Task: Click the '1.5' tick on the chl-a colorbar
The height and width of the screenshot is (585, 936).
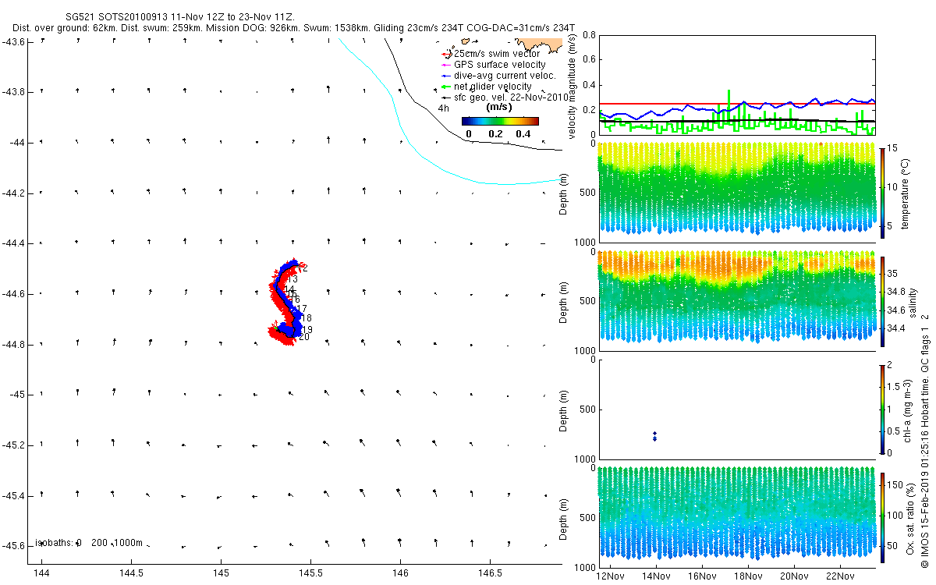Action: pyautogui.click(x=895, y=386)
